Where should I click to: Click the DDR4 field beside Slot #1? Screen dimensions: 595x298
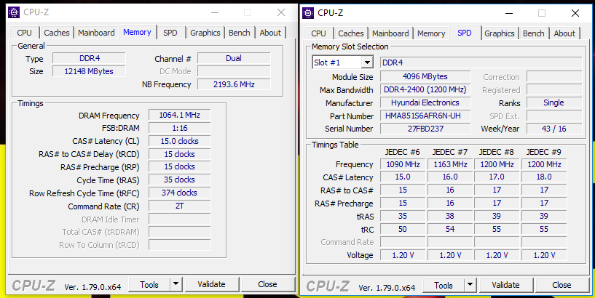tap(481, 63)
